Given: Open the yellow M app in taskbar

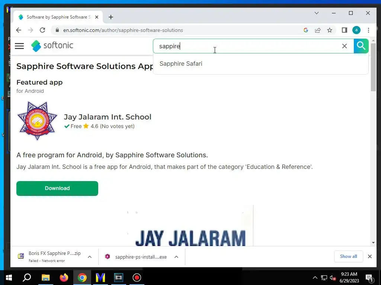Looking at the screenshot, I should click(100, 278).
